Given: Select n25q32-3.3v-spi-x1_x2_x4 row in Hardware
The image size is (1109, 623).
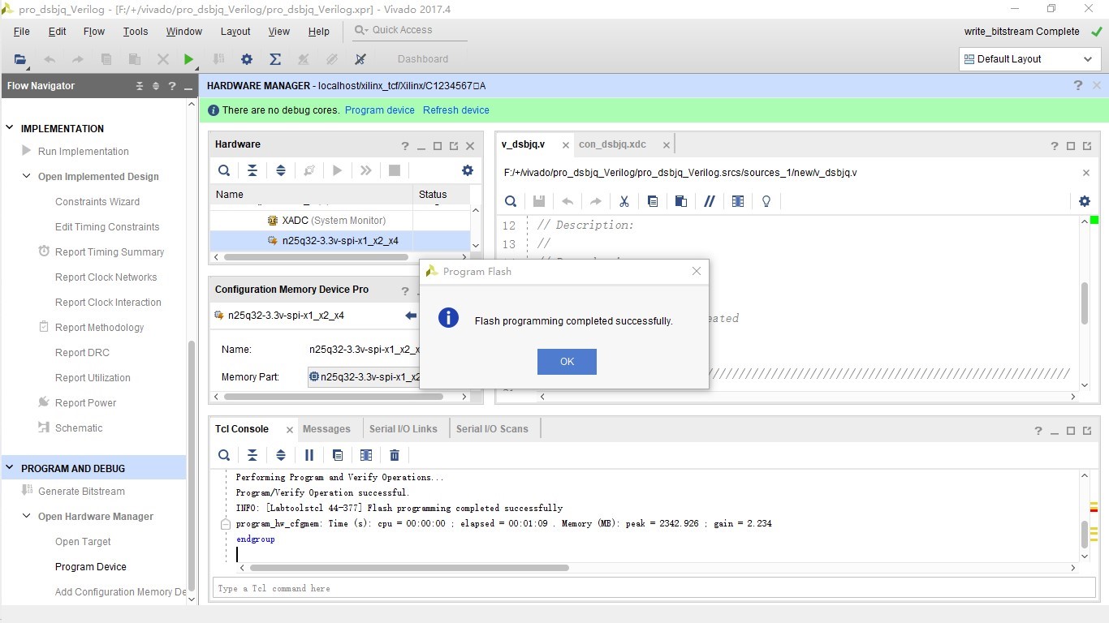Looking at the screenshot, I should tap(339, 241).
